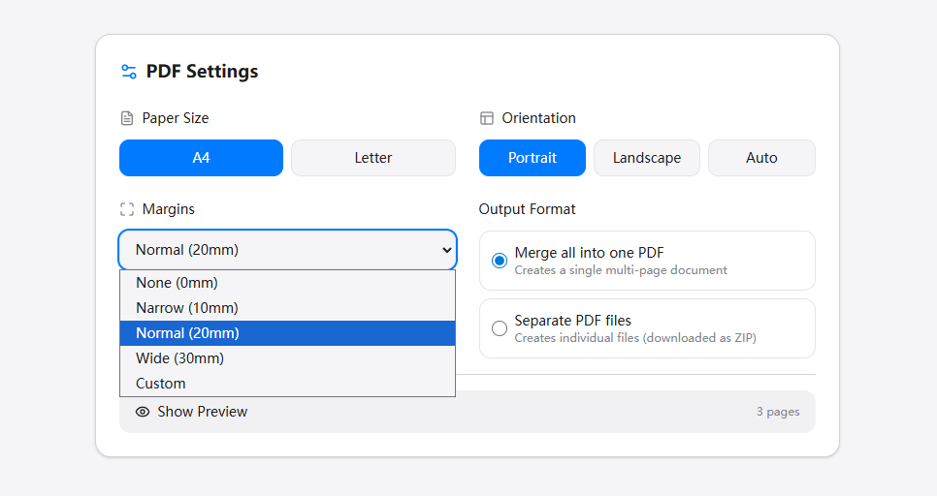Set orientation to Auto
Viewport: 937px width, 496px height.
761,158
